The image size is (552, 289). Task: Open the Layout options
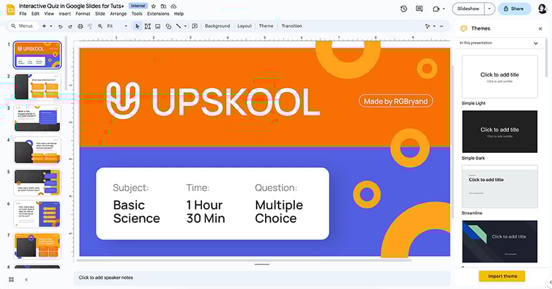[244, 26]
